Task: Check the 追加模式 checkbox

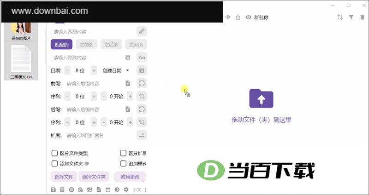Action: (x=123, y=164)
